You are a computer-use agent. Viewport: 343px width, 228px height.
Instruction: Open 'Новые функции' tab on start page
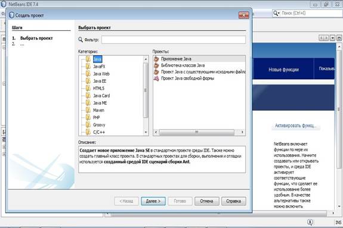tap(283, 70)
